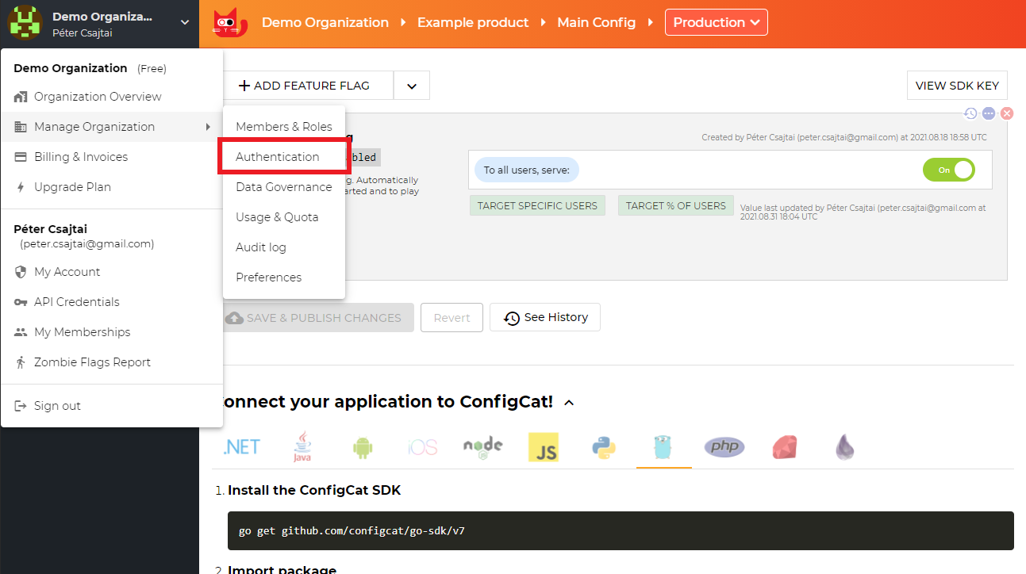Select Audit log from Manage Organization menu
The height and width of the screenshot is (574, 1026).
[260, 247]
